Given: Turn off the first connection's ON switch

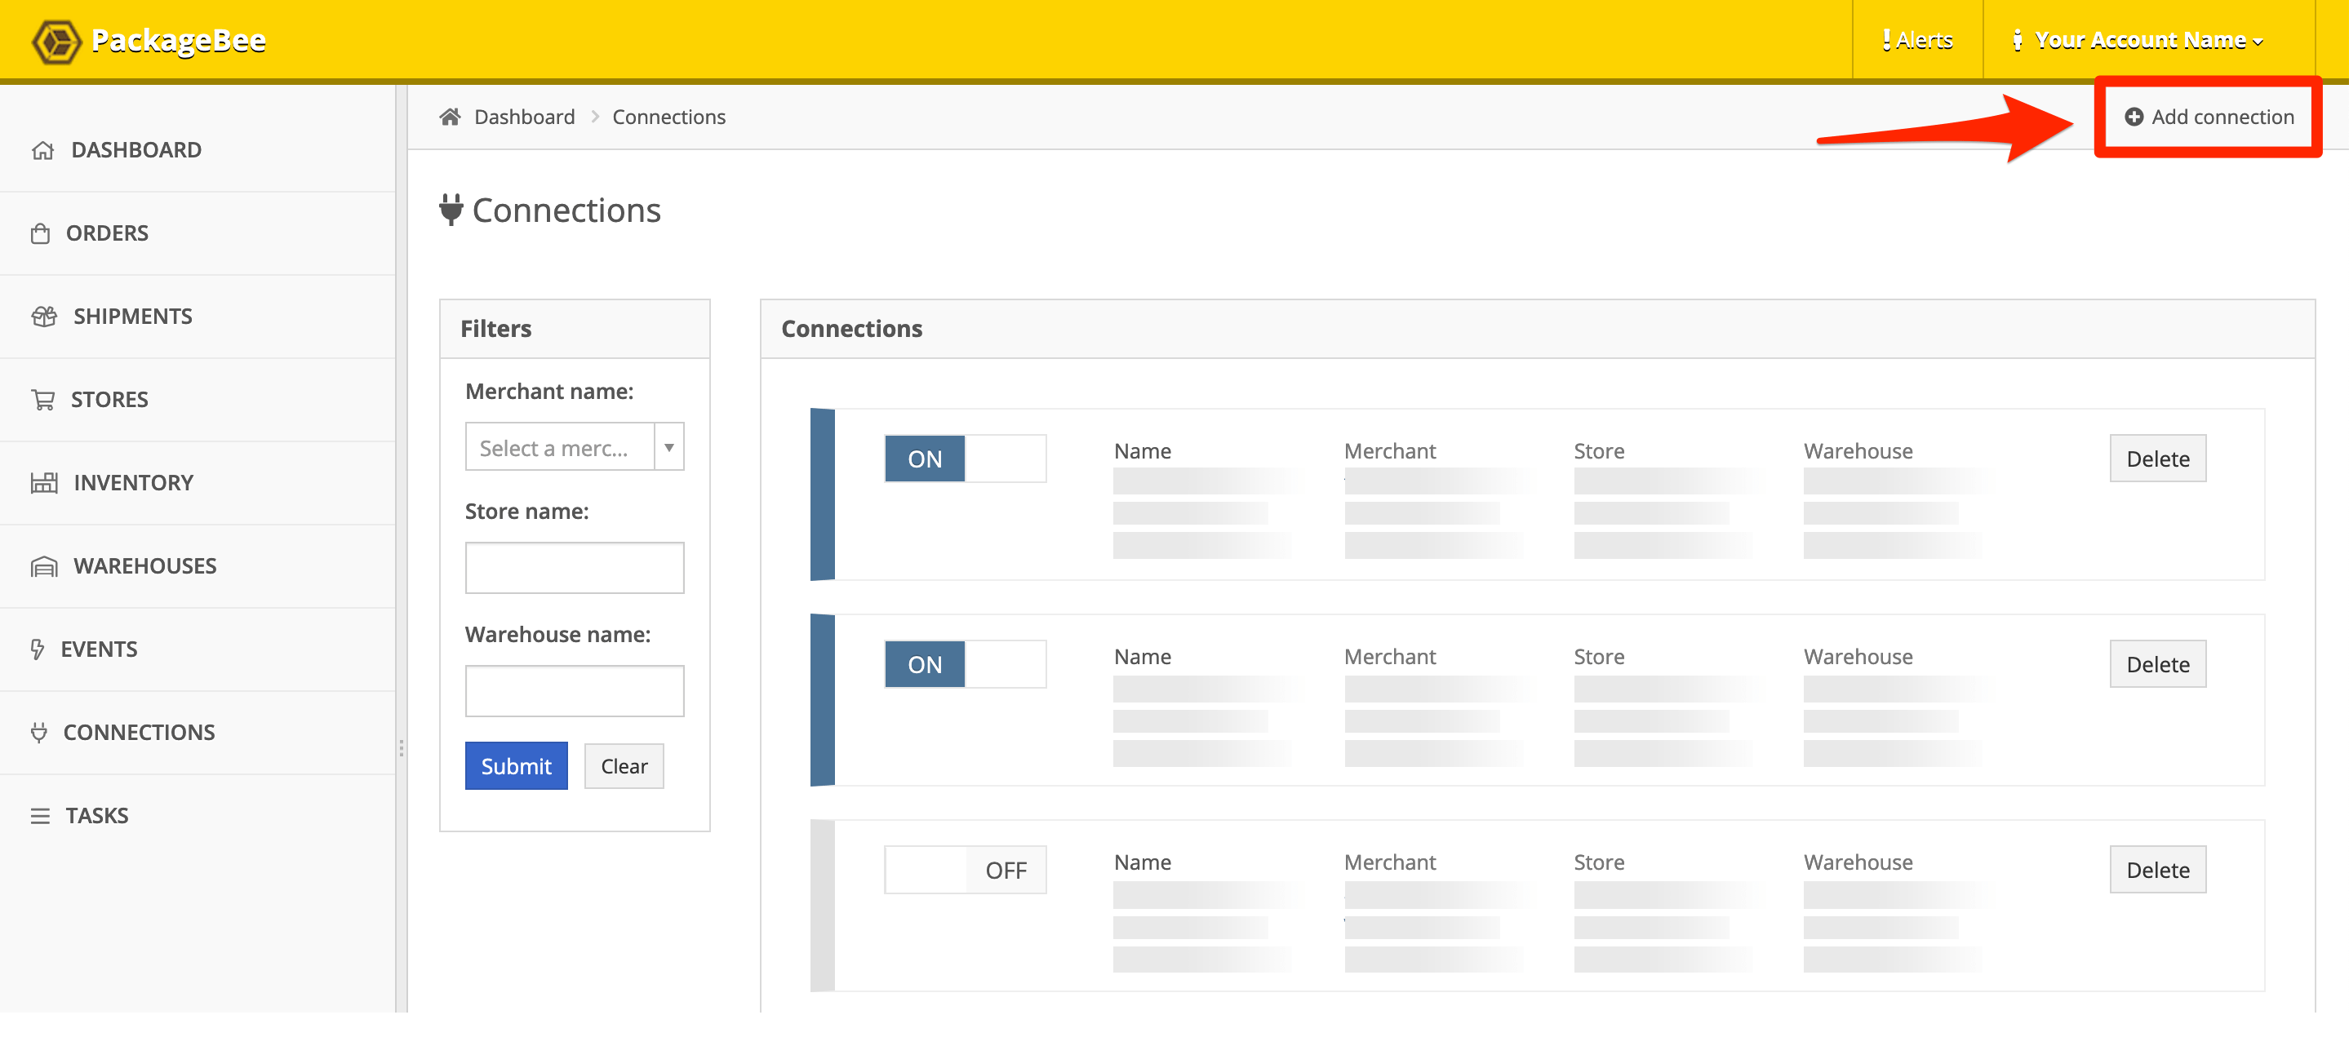Looking at the screenshot, I should pos(965,459).
